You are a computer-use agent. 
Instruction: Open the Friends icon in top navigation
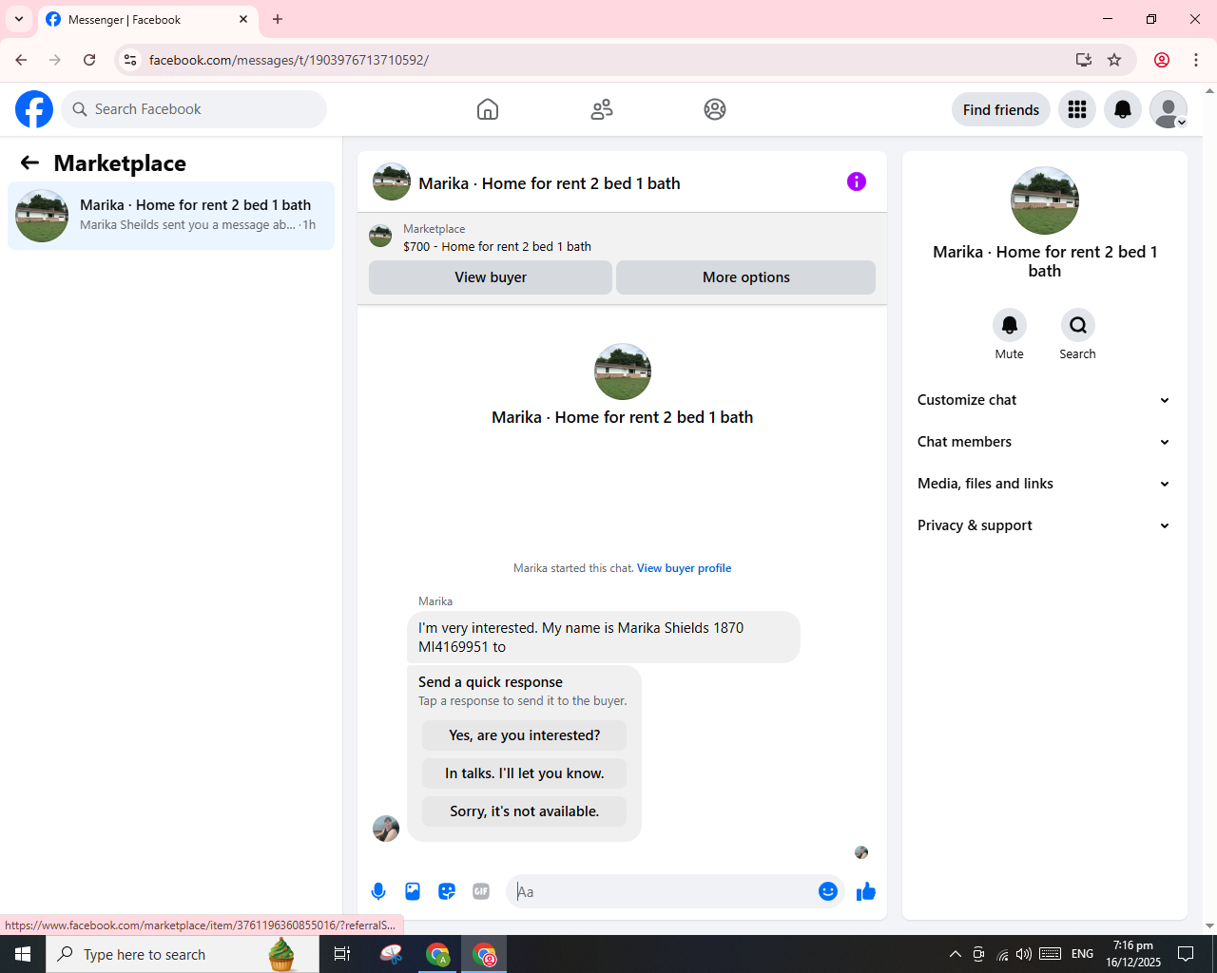[602, 109]
